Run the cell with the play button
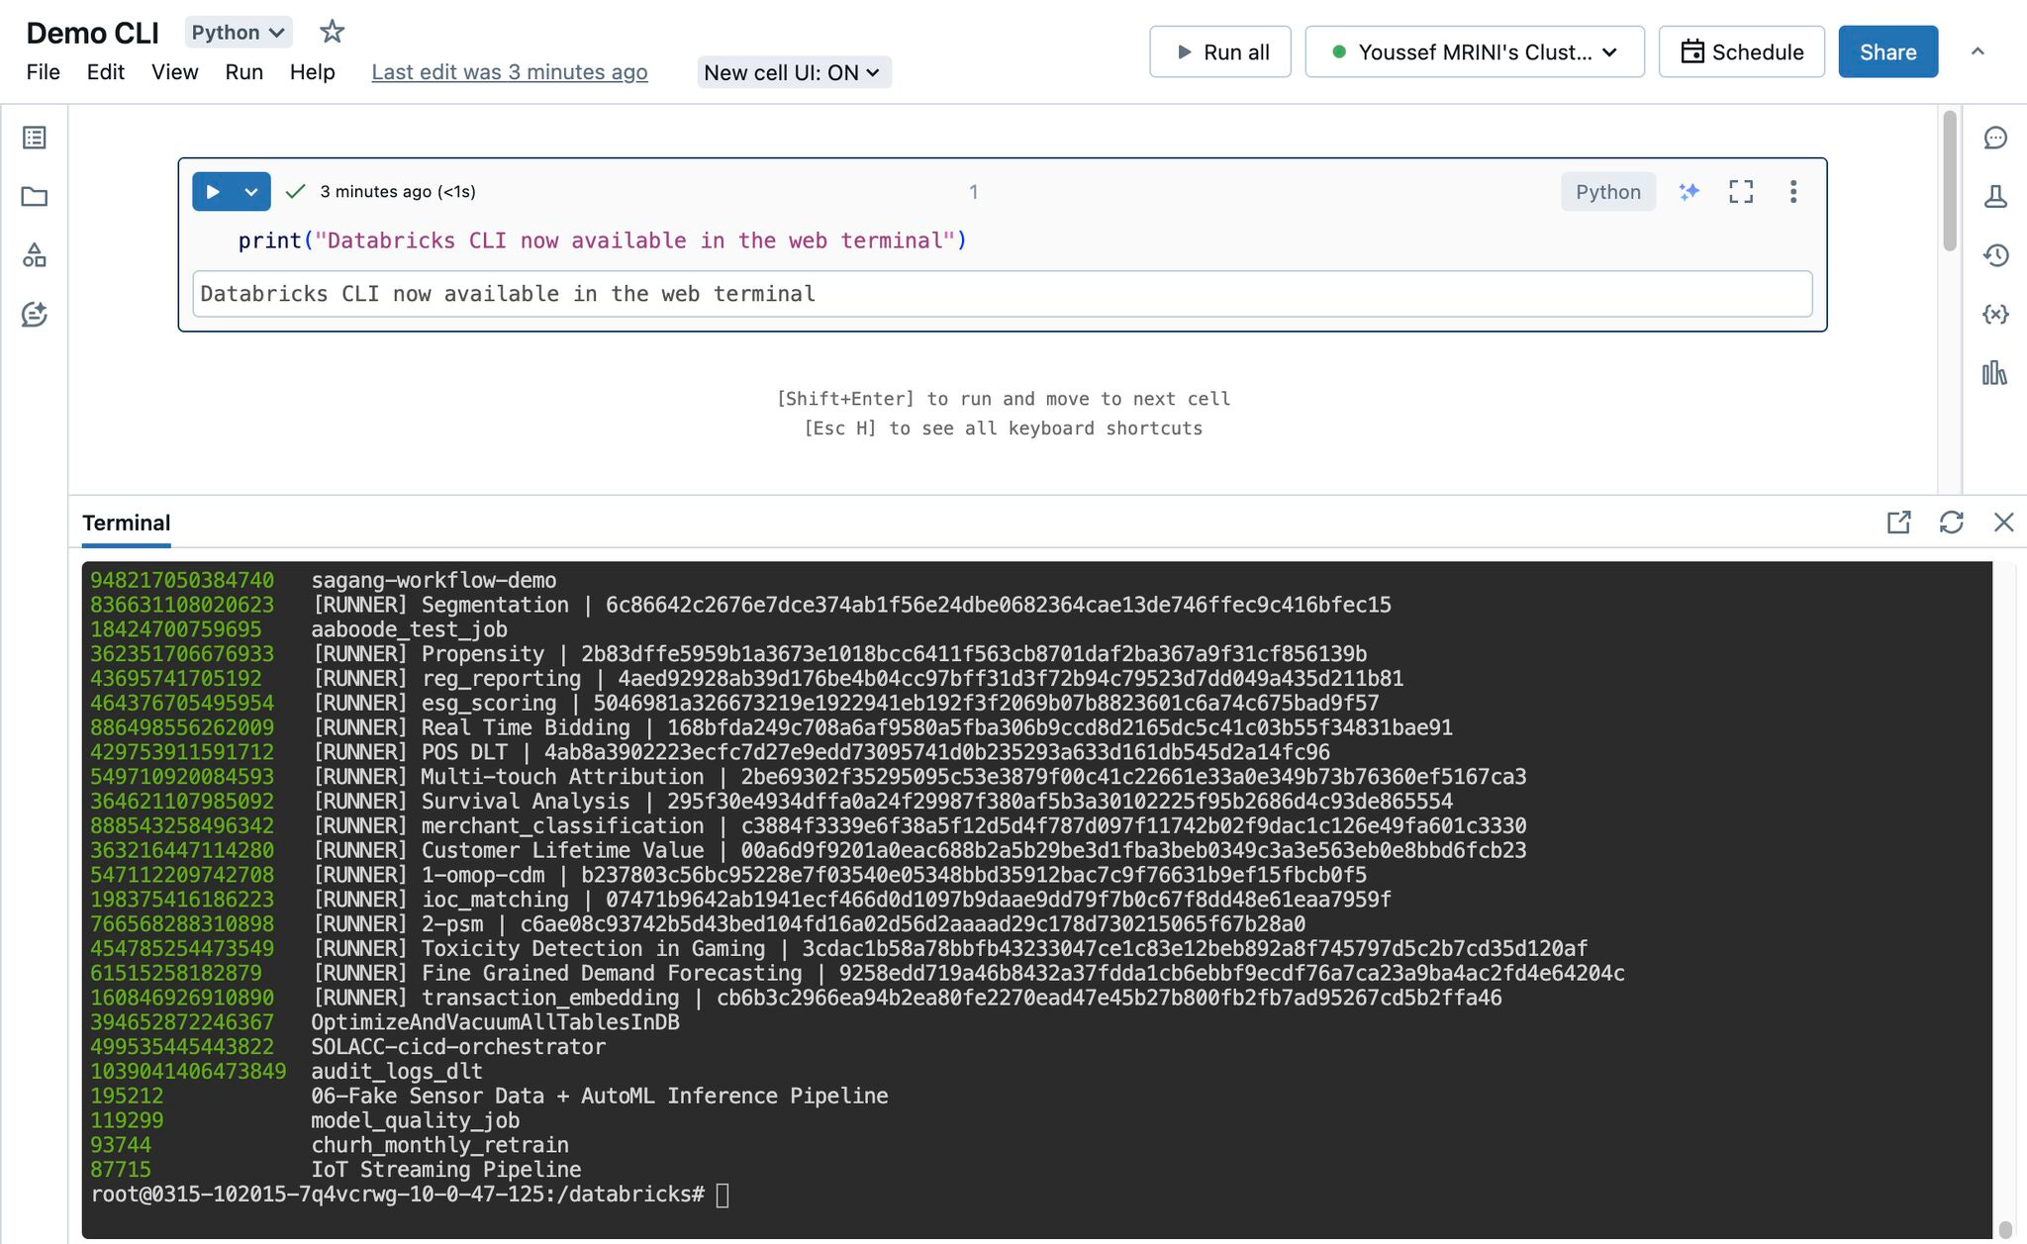 [x=212, y=192]
